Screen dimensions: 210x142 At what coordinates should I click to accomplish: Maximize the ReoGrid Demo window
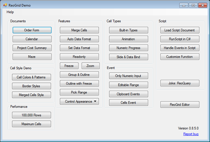[x=193, y=5]
